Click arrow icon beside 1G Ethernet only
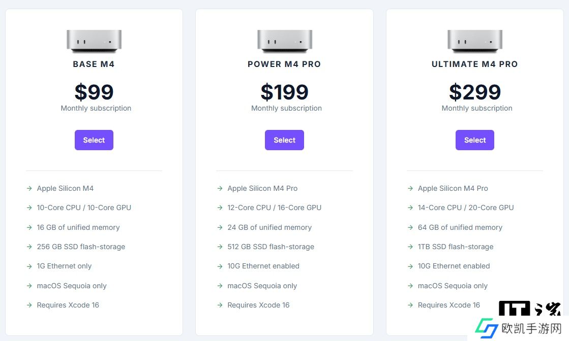 click(x=29, y=266)
